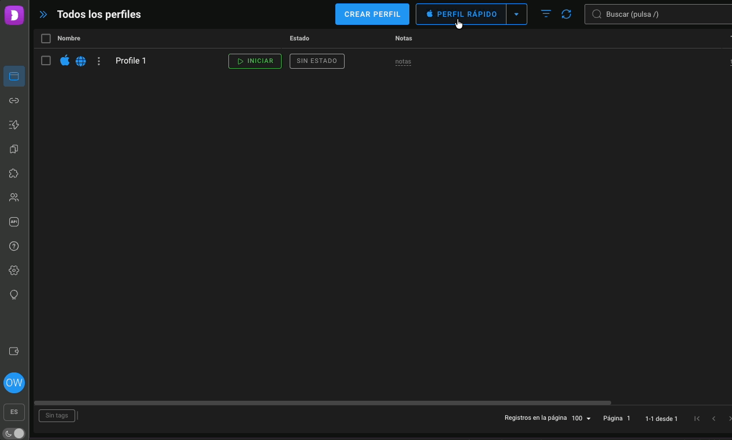
Task: Click the refresh icon in toolbar
Action: (x=567, y=14)
